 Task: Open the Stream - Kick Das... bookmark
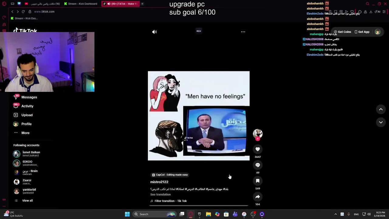pyautogui.click(x=24, y=18)
